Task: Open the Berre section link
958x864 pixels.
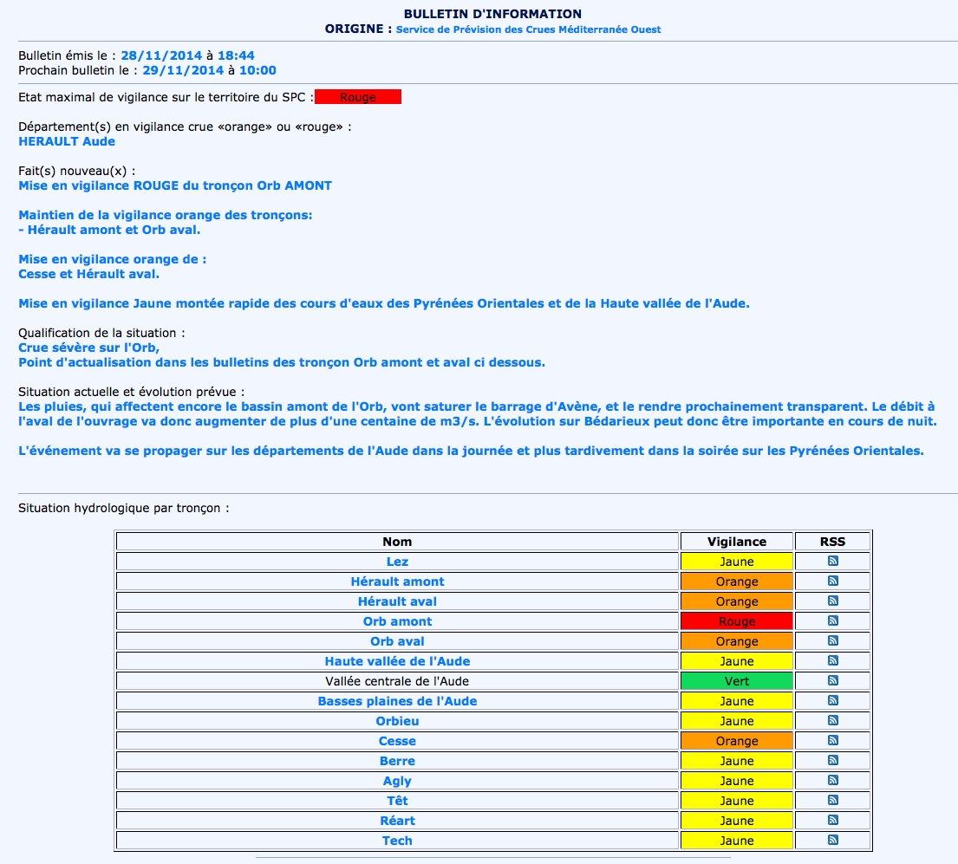Action: point(397,761)
